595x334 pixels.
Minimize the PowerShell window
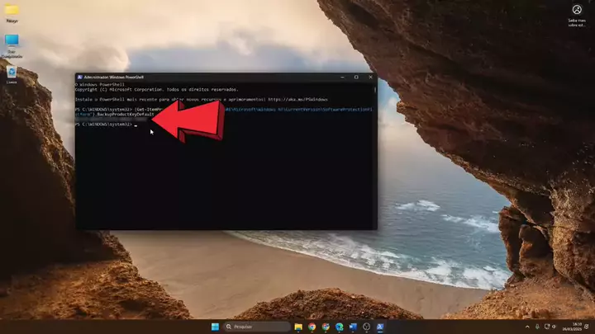click(x=342, y=77)
